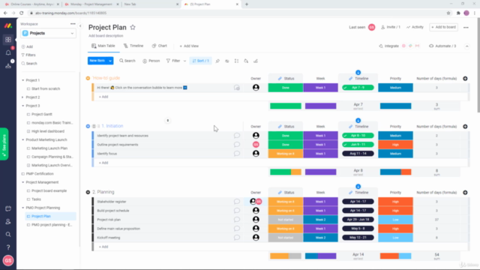Expand the Project 2 folder
The width and height of the screenshot is (480, 270).
[22, 97]
